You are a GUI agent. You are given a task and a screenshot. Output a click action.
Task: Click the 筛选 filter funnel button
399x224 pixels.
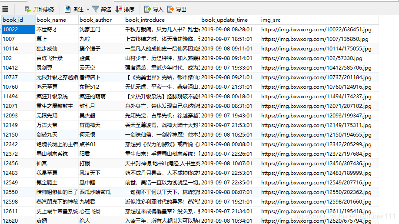point(102,10)
